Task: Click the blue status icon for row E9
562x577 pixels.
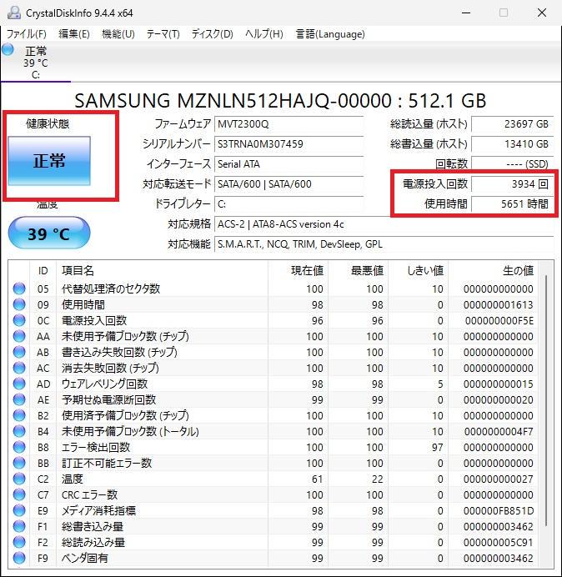Action: click(19, 510)
